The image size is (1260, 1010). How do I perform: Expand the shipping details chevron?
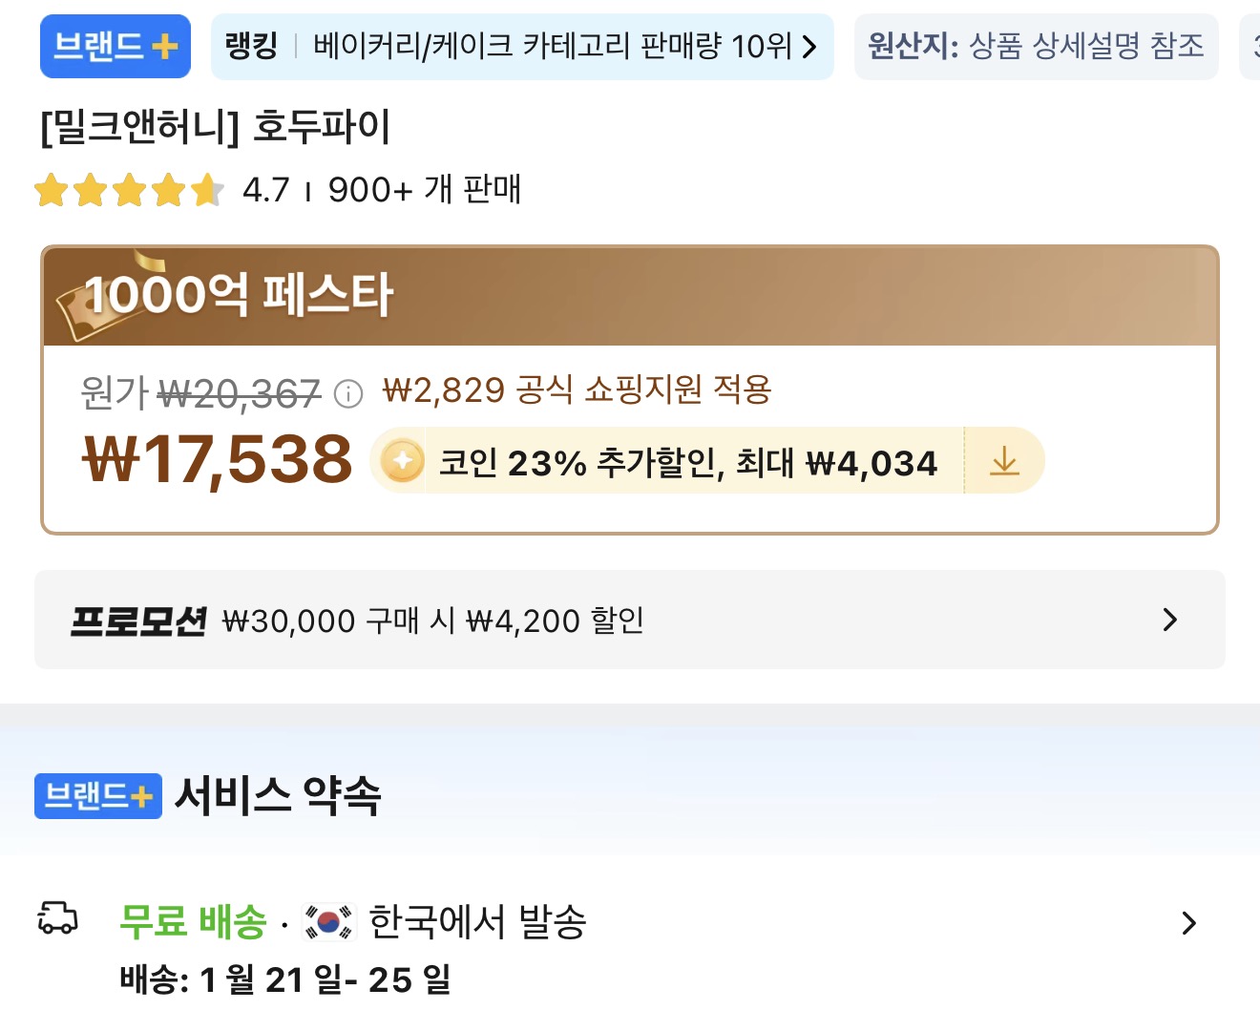(1188, 922)
